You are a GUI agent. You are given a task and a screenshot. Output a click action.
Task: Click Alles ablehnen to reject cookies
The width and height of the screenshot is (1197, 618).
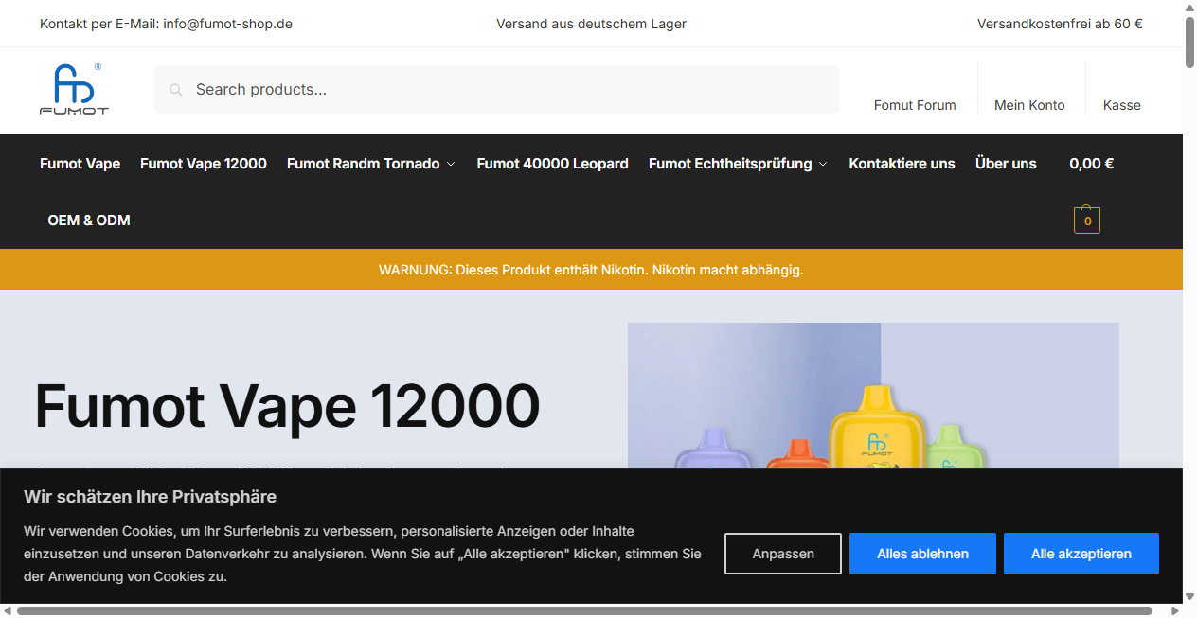[x=922, y=553]
